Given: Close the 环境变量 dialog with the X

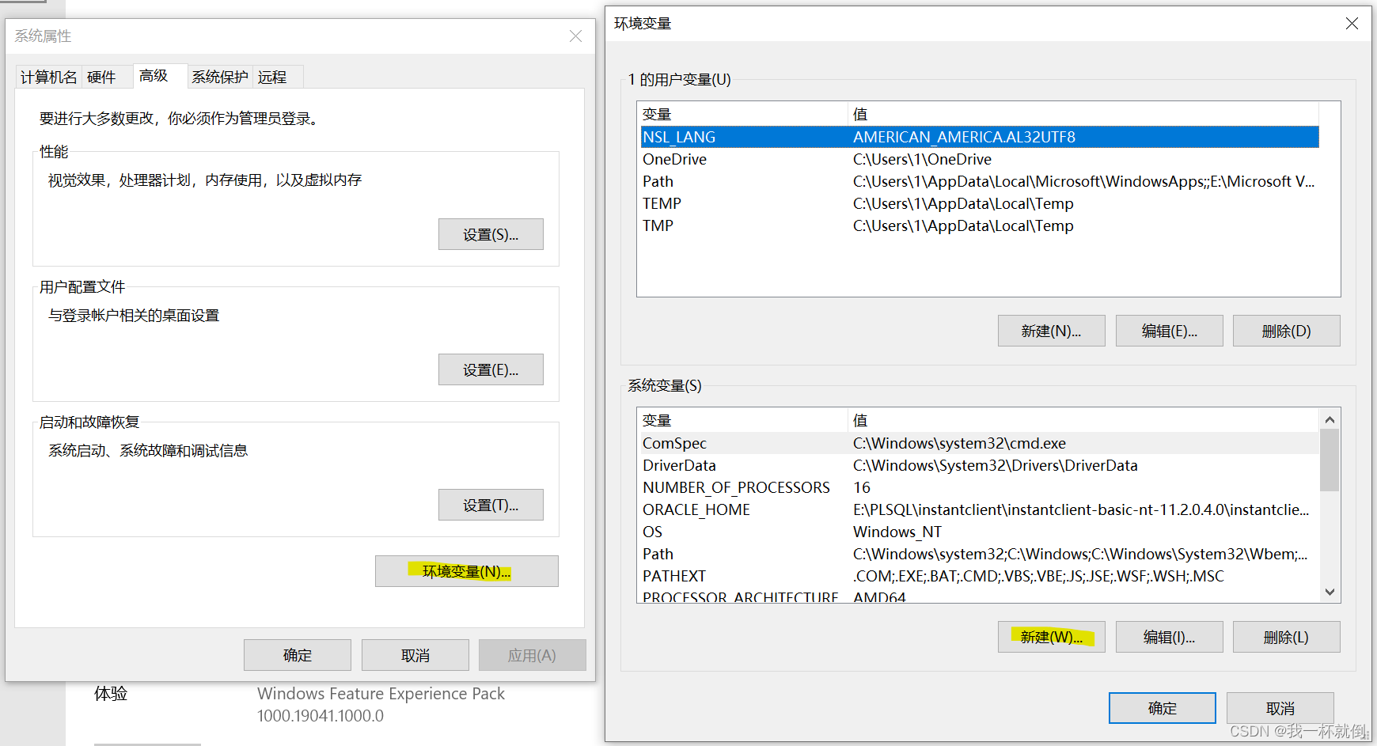Looking at the screenshot, I should 1351,23.
